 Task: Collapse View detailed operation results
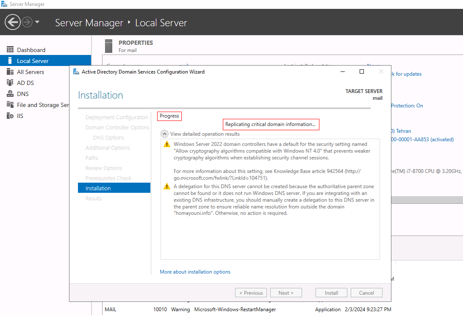pyautogui.click(x=164, y=134)
